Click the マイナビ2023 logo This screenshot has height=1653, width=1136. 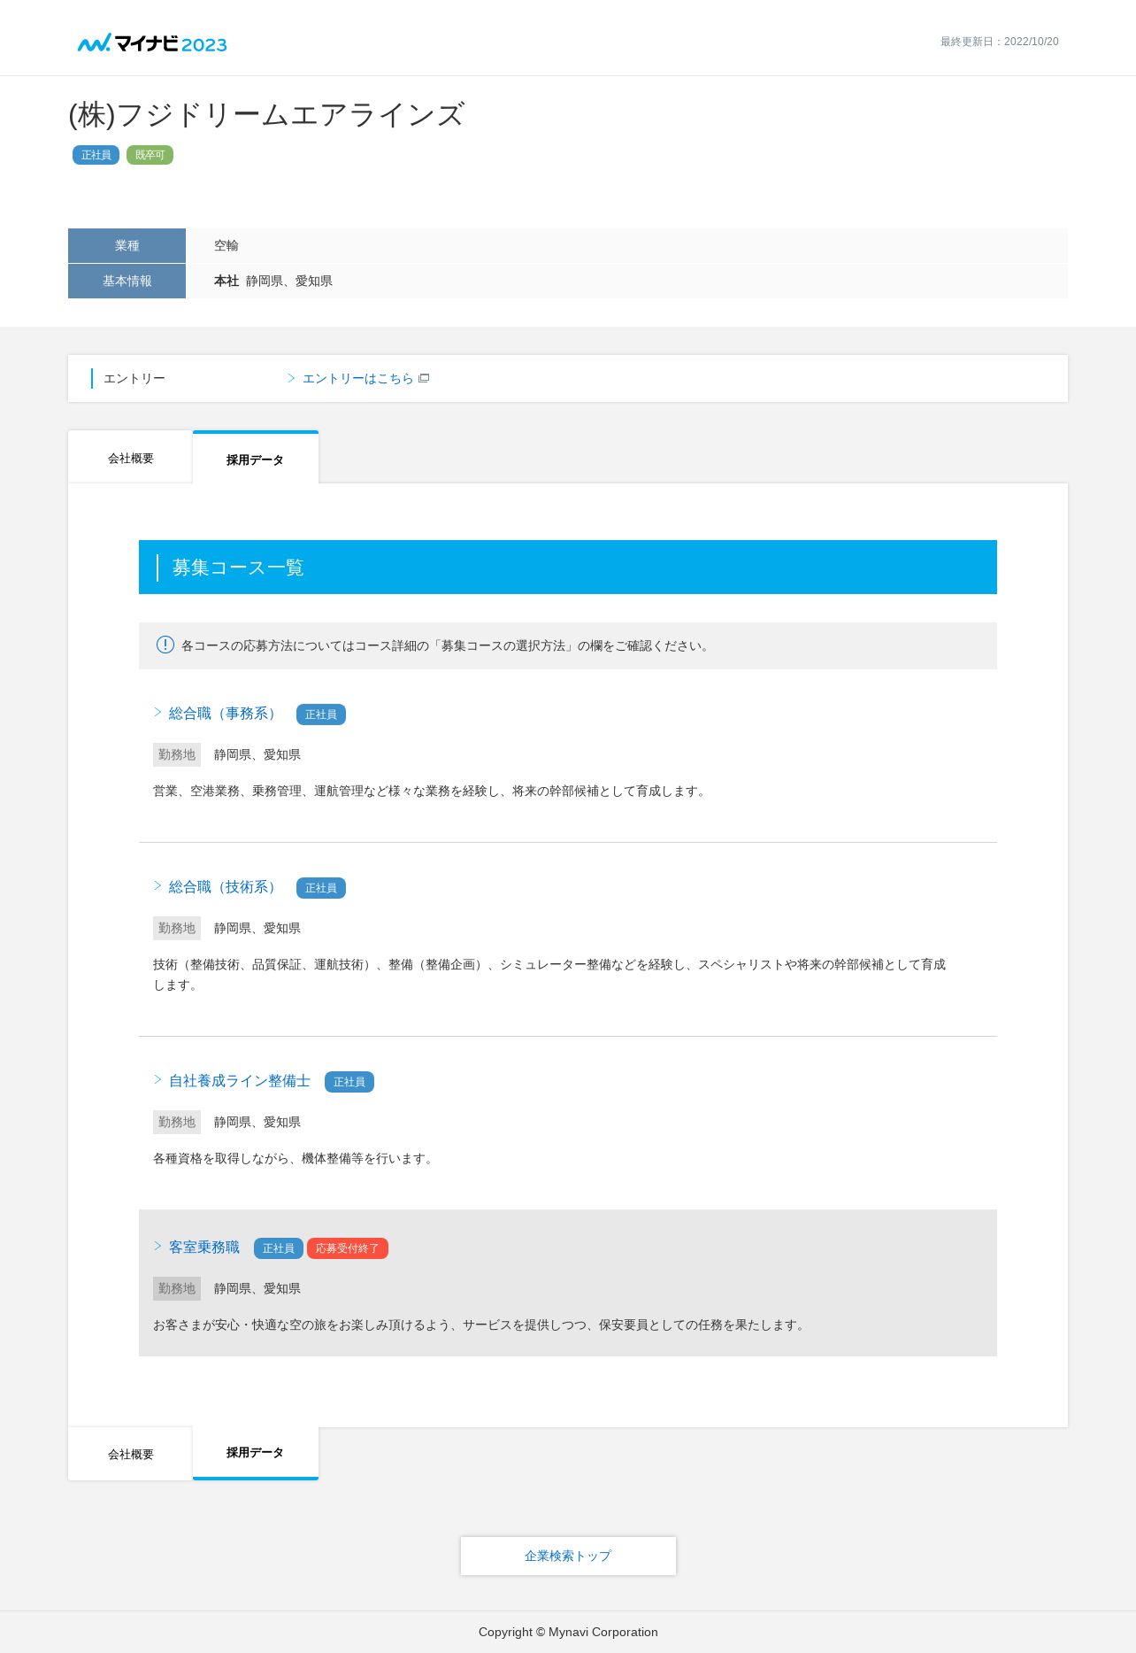152,43
